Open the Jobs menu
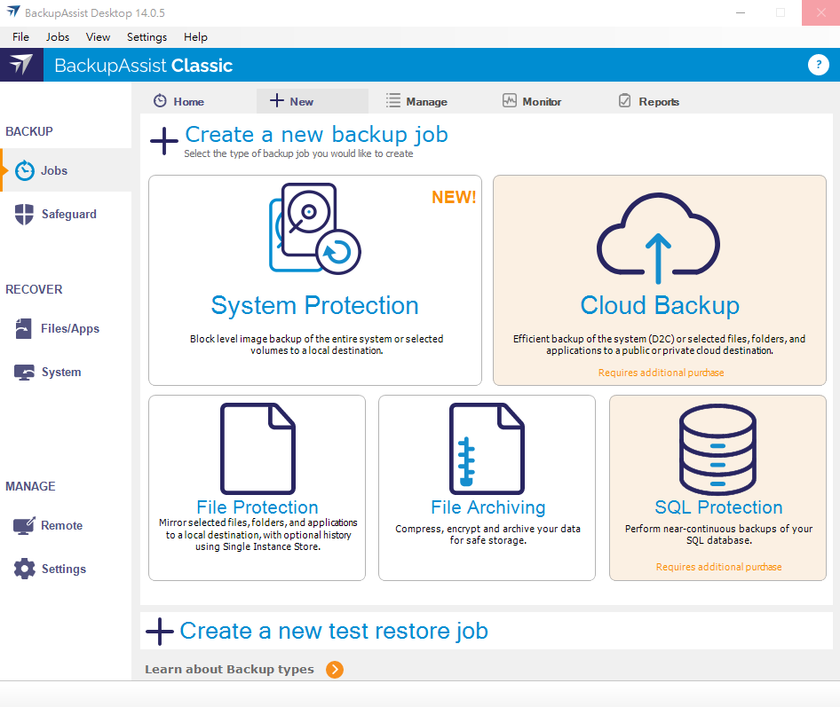The width and height of the screenshot is (840, 707). (58, 37)
